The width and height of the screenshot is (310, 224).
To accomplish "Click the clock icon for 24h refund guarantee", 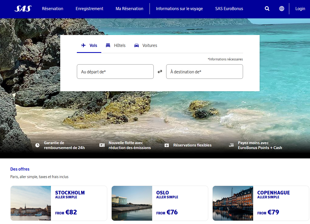I will pyautogui.click(x=37, y=145).
